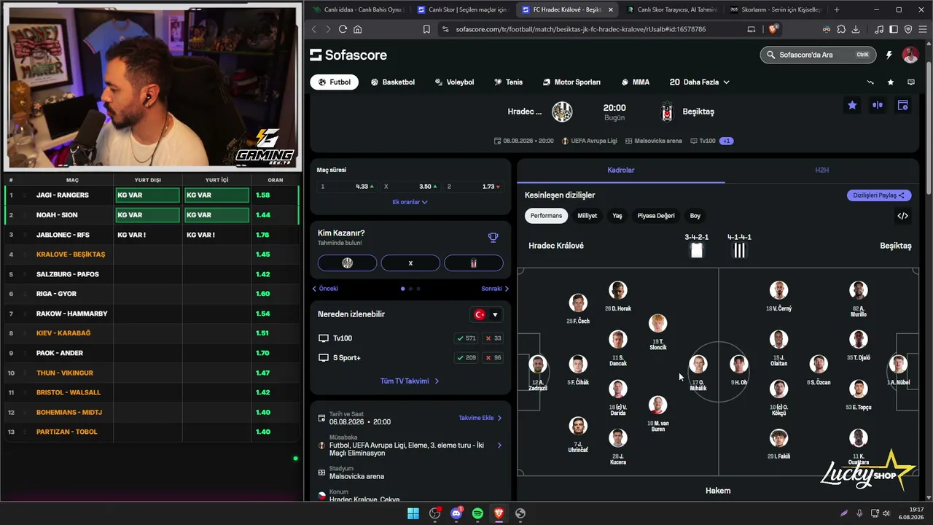
Task: Select the Piyasa Değeri lineup filter
Action: click(656, 216)
